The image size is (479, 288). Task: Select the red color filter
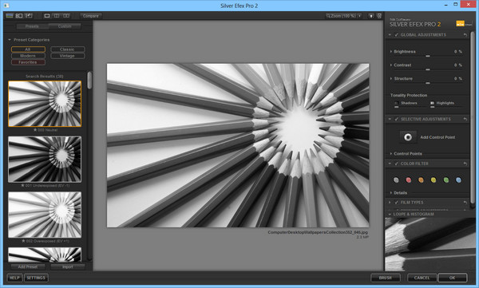click(409, 180)
